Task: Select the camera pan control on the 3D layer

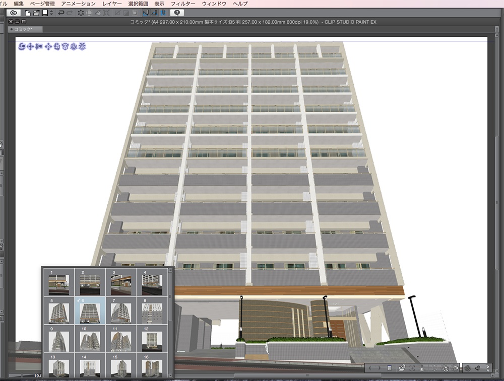Action: 30,47
